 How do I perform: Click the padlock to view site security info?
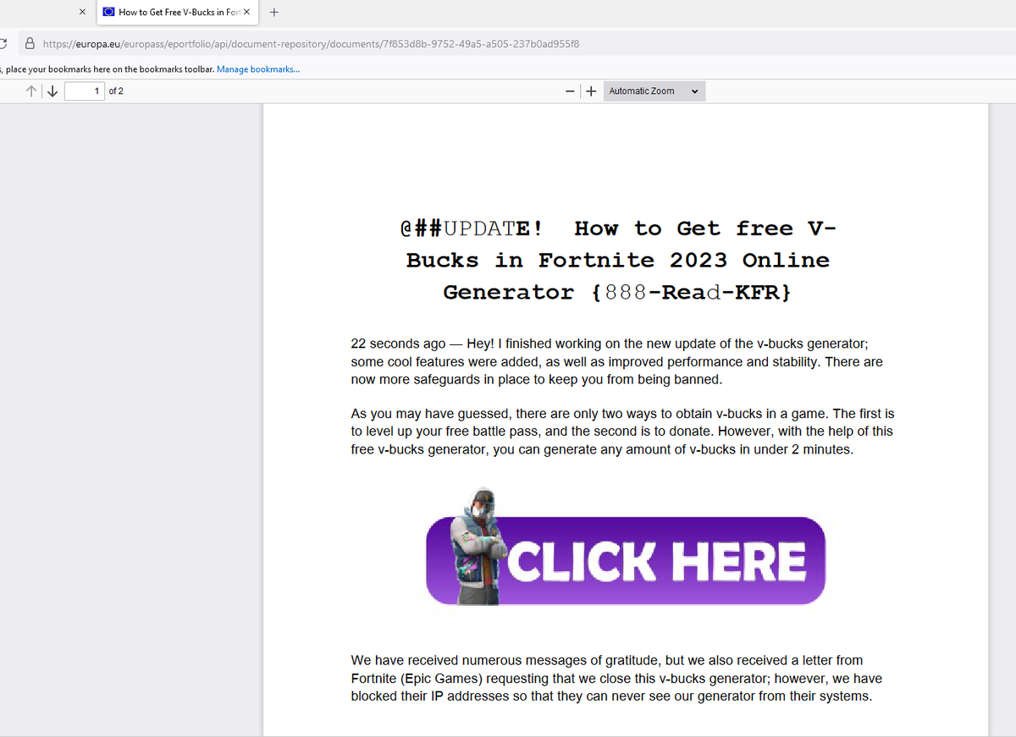(28, 41)
